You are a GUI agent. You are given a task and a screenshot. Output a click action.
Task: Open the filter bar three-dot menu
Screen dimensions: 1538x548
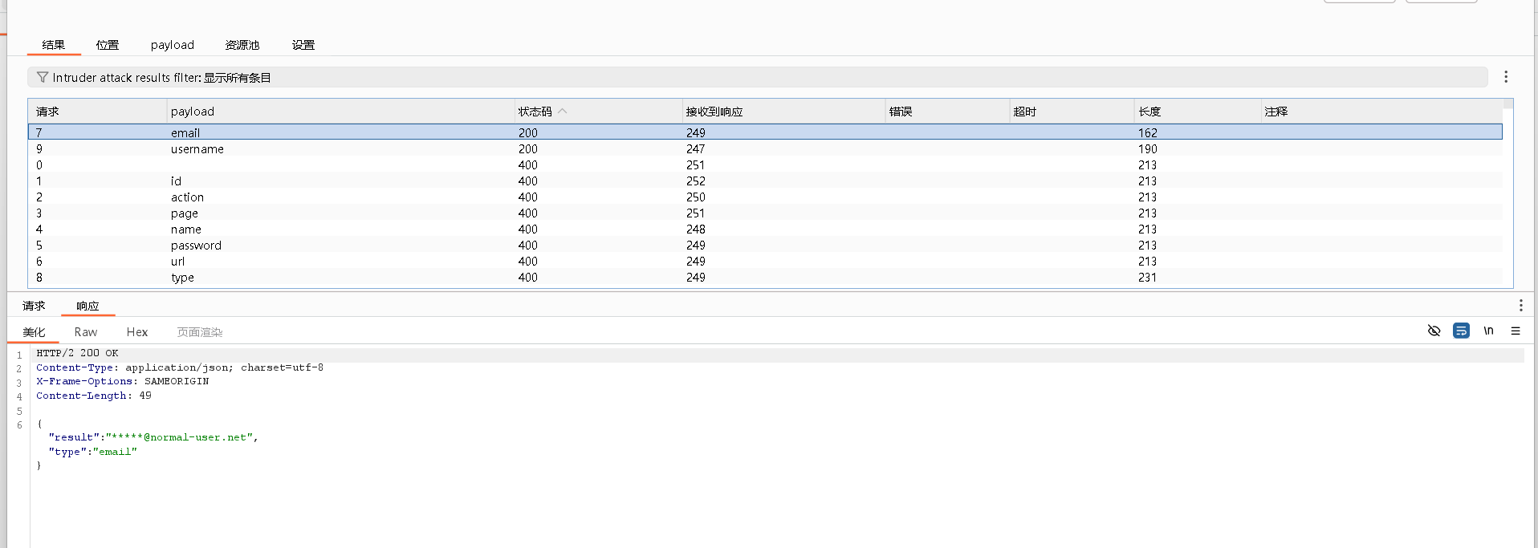coord(1506,76)
